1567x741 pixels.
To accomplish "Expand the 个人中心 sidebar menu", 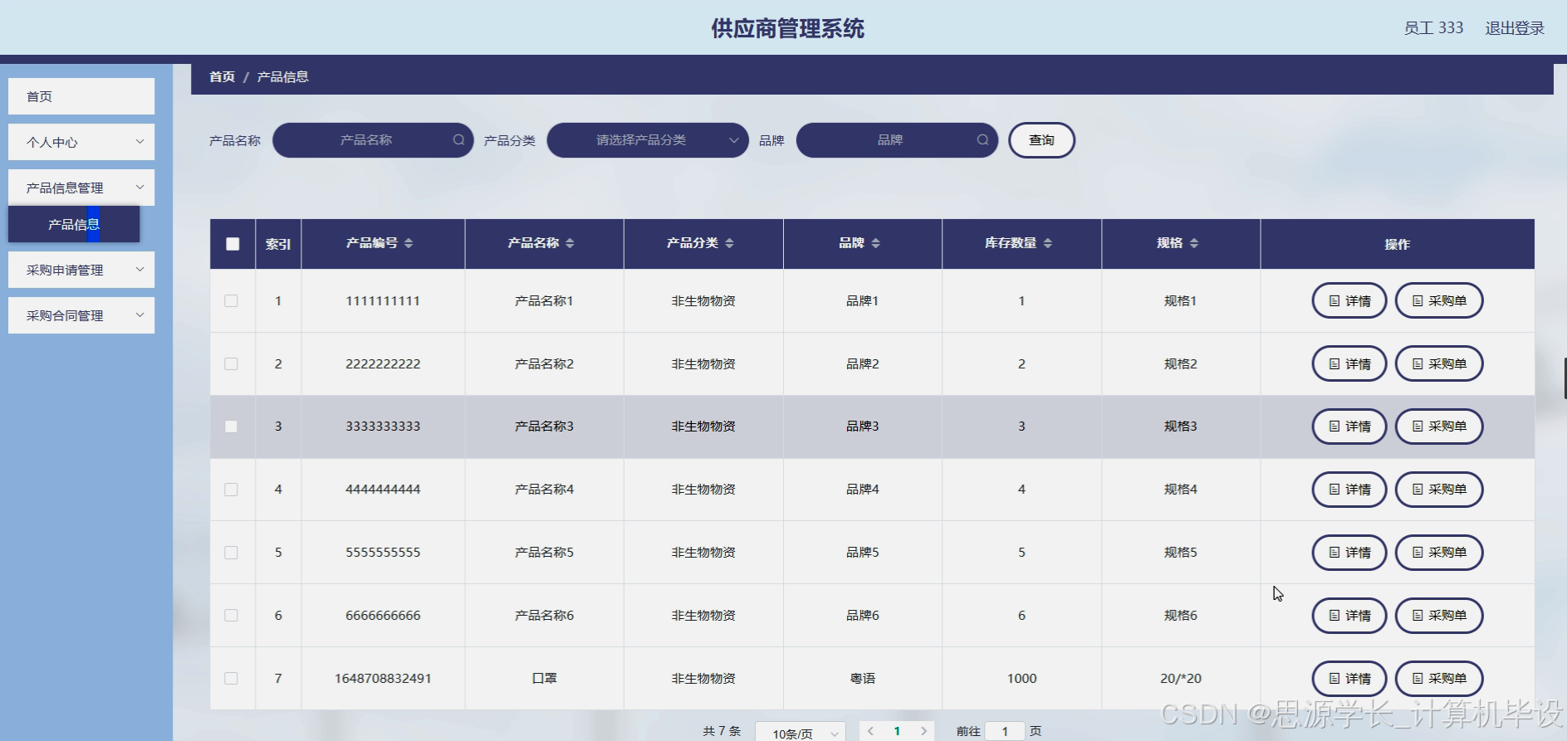I will [81, 142].
